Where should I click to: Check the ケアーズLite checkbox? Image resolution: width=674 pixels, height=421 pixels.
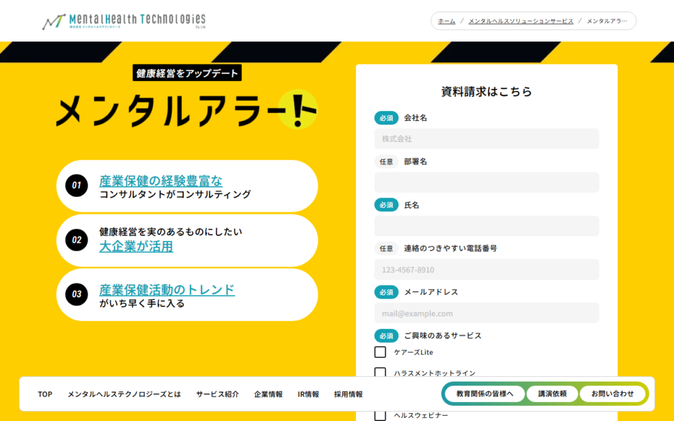pos(380,352)
